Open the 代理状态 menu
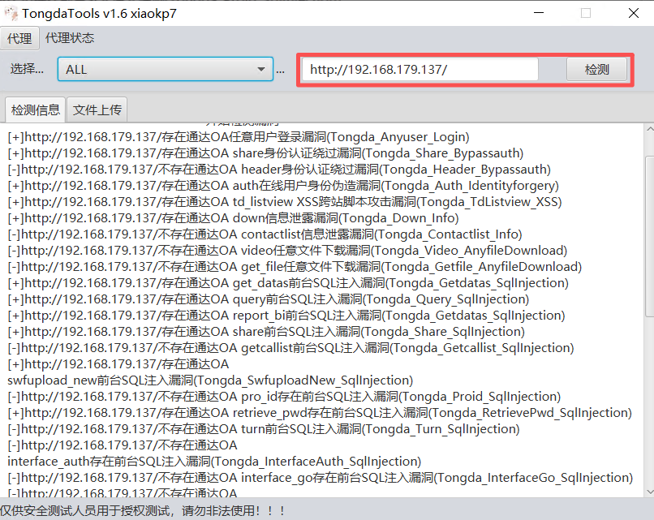Image resolution: width=654 pixels, height=520 pixels. click(x=69, y=38)
